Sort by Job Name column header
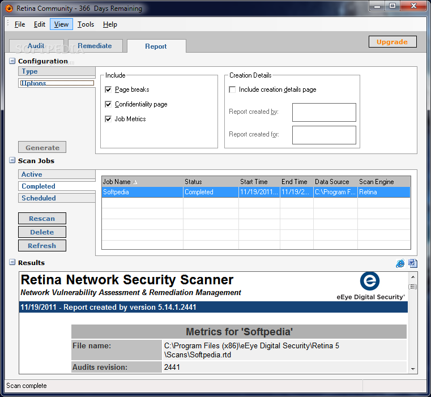Screen dimensions: 431x397 [x=142, y=182]
